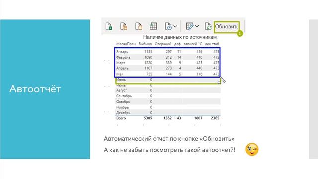Click the записей 1С column header
318x179 pixels.
point(193,44)
